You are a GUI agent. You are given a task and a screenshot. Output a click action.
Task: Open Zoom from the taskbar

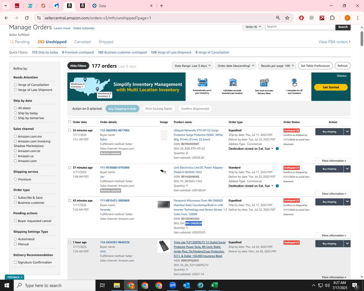pos(173,285)
